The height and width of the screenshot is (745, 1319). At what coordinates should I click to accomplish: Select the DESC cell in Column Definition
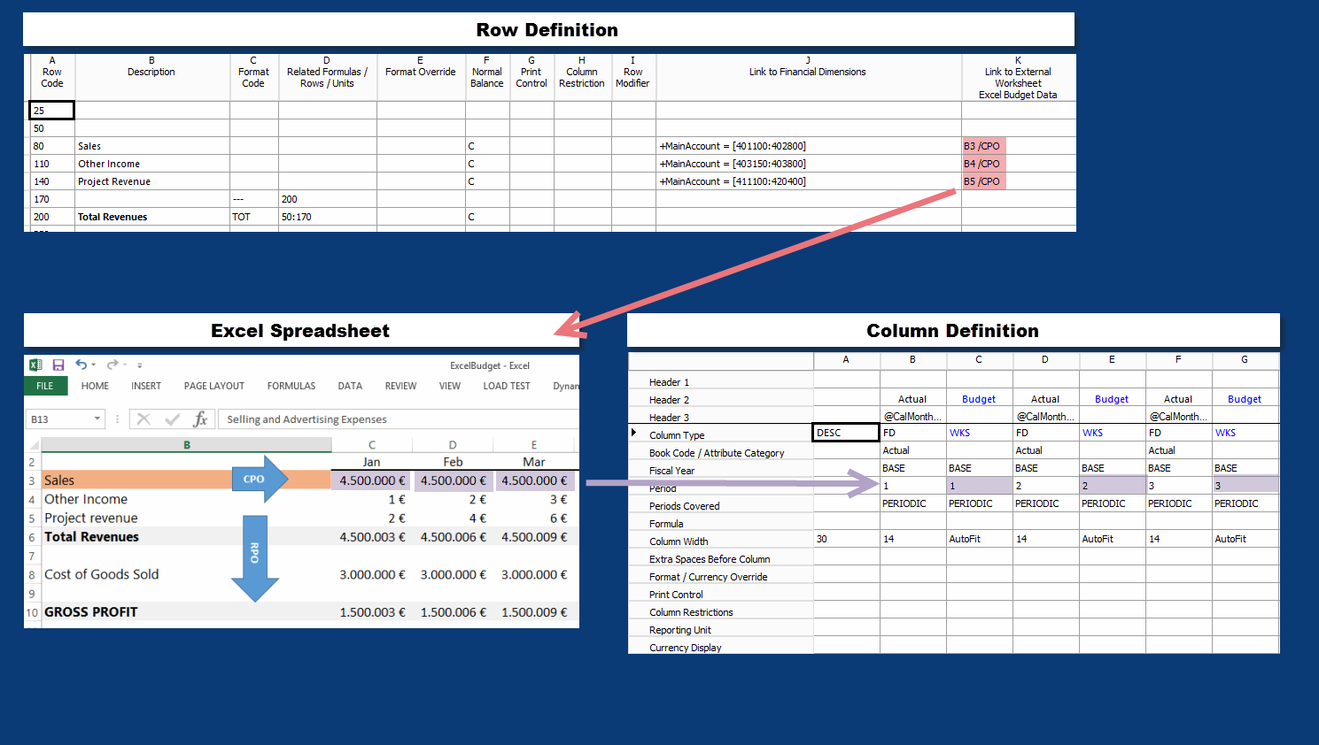click(846, 433)
